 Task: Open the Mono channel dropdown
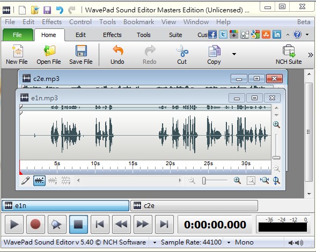[x=229, y=242]
